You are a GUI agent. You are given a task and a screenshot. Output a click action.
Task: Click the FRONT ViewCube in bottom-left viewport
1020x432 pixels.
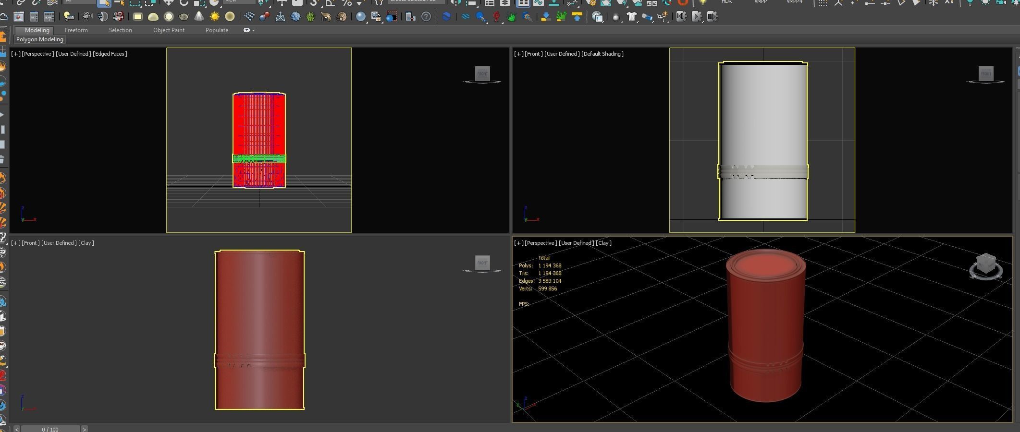pyautogui.click(x=482, y=263)
